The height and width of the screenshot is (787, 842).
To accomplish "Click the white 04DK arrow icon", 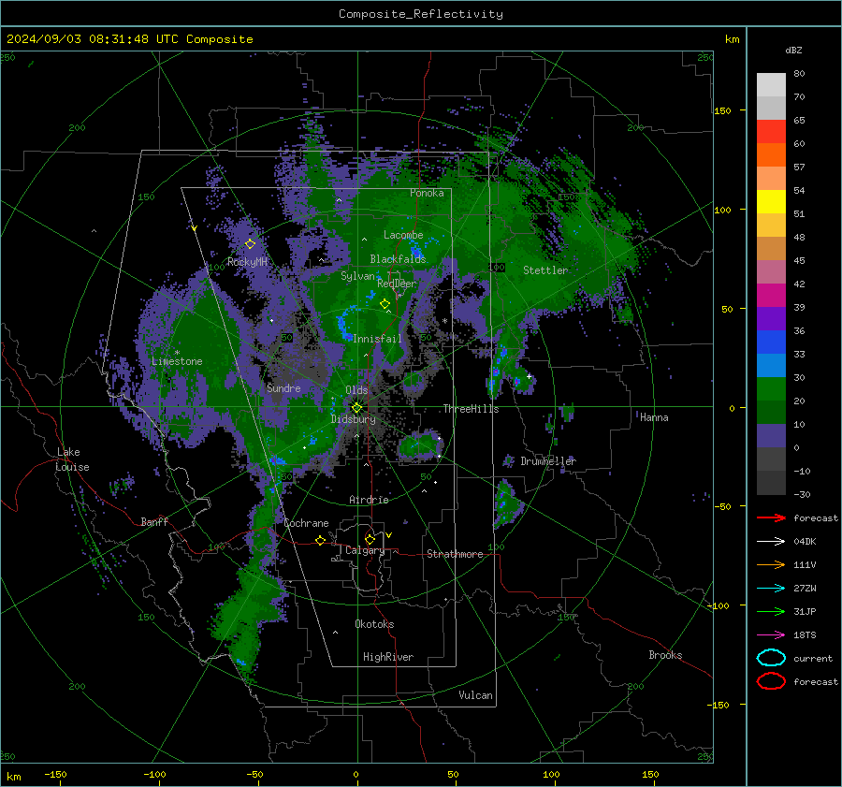I will [771, 541].
